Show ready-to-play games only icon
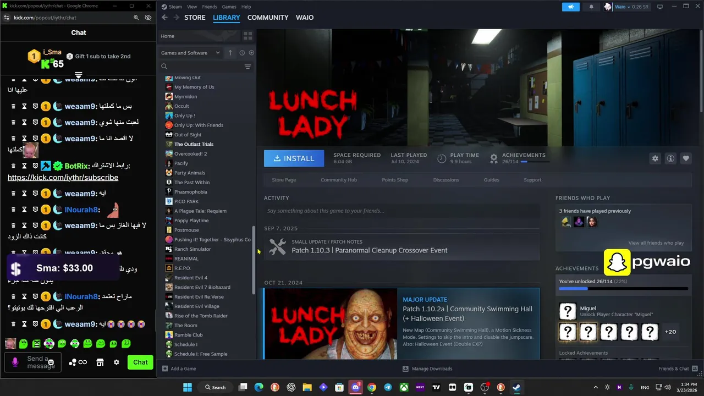This screenshot has height=396, width=704. [x=251, y=53]
